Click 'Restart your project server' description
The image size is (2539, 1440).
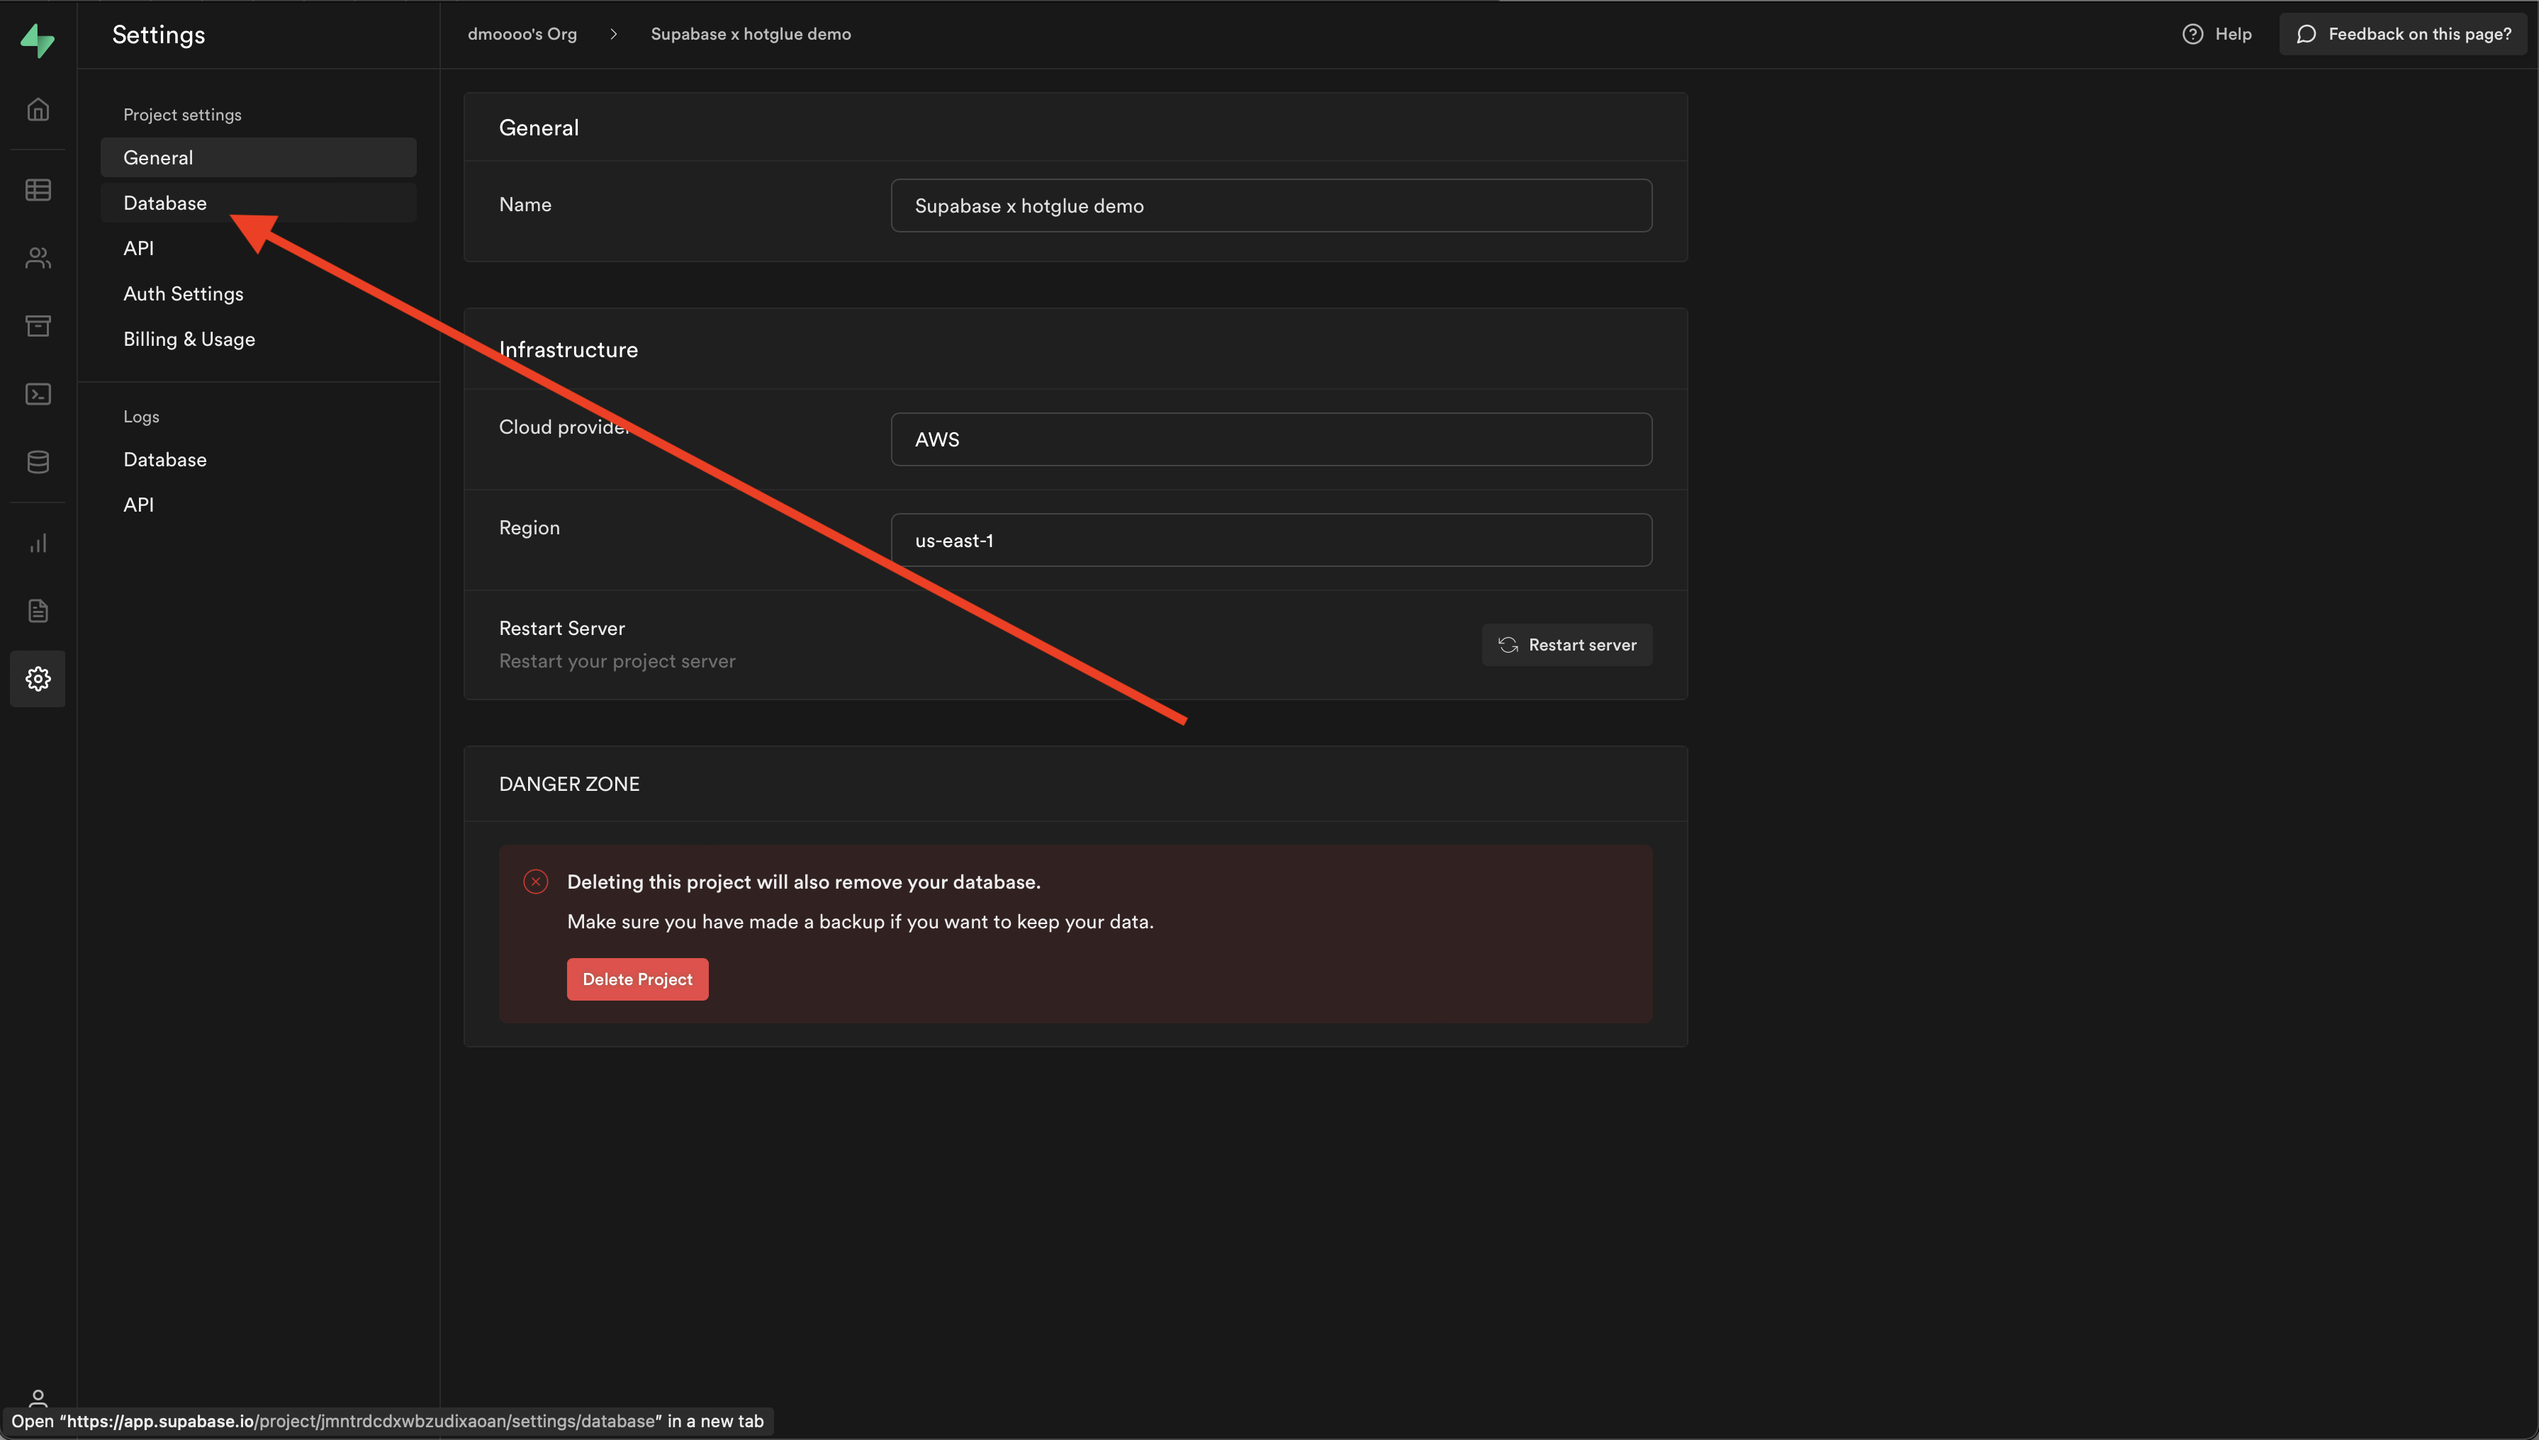point(616,660)
